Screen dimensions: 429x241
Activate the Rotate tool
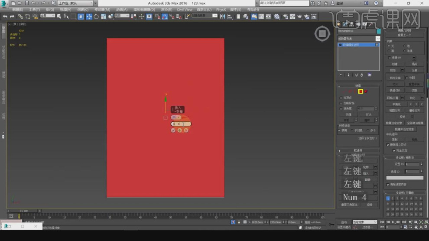pos(96,16)
